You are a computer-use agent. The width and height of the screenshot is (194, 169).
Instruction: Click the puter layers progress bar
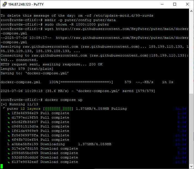58,109
